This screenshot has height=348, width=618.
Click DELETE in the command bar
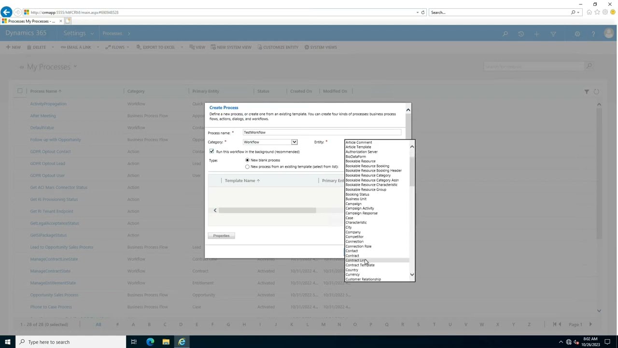point(36,47)
